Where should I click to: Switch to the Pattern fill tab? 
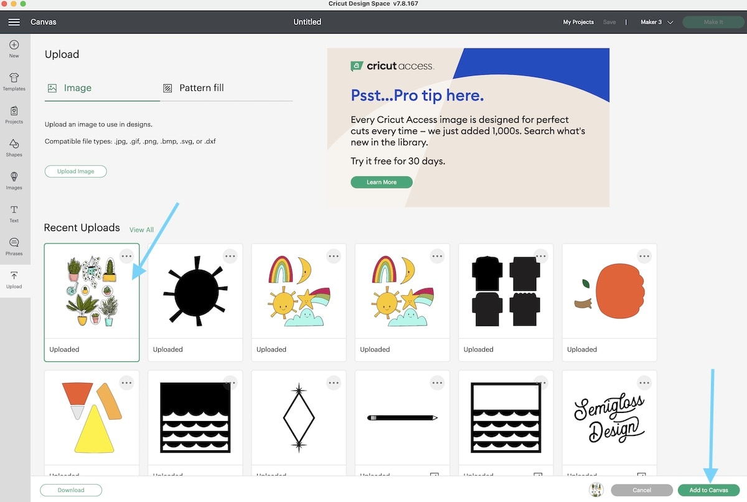tap(193, 88)
